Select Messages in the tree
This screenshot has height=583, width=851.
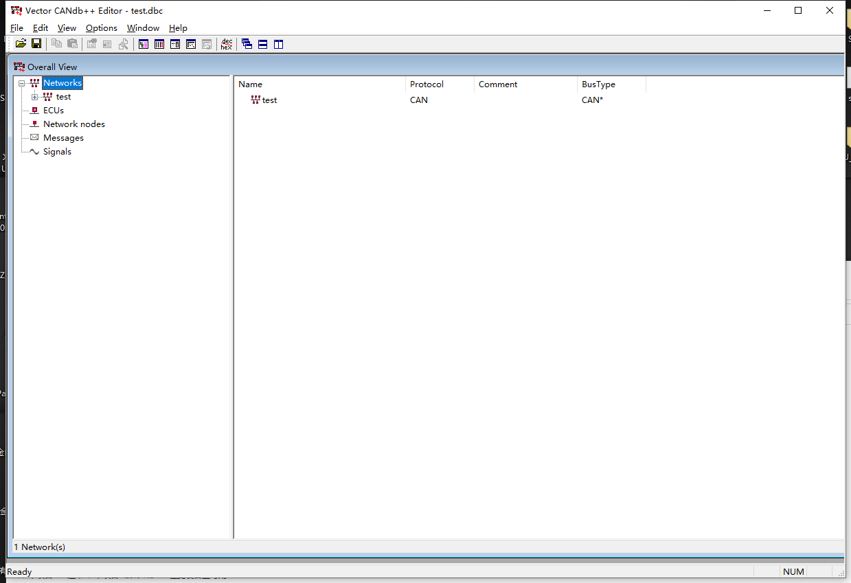pyautogui.click(x=63, y=138)
